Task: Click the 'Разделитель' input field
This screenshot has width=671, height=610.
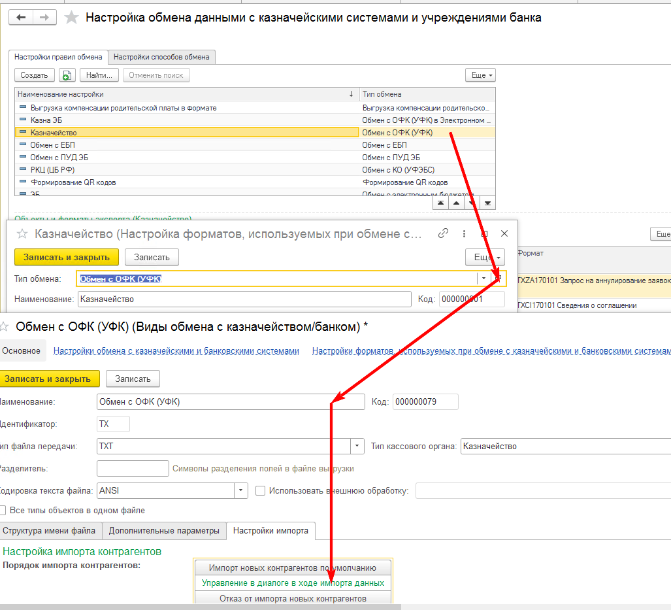Action: [x=133, y=469]
